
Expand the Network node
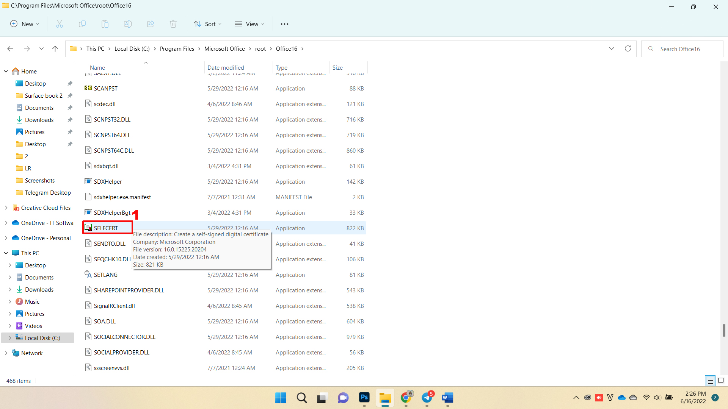click(x=6, y=353)
